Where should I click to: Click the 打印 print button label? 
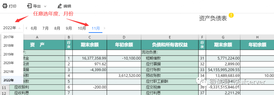tap(13, 6)
